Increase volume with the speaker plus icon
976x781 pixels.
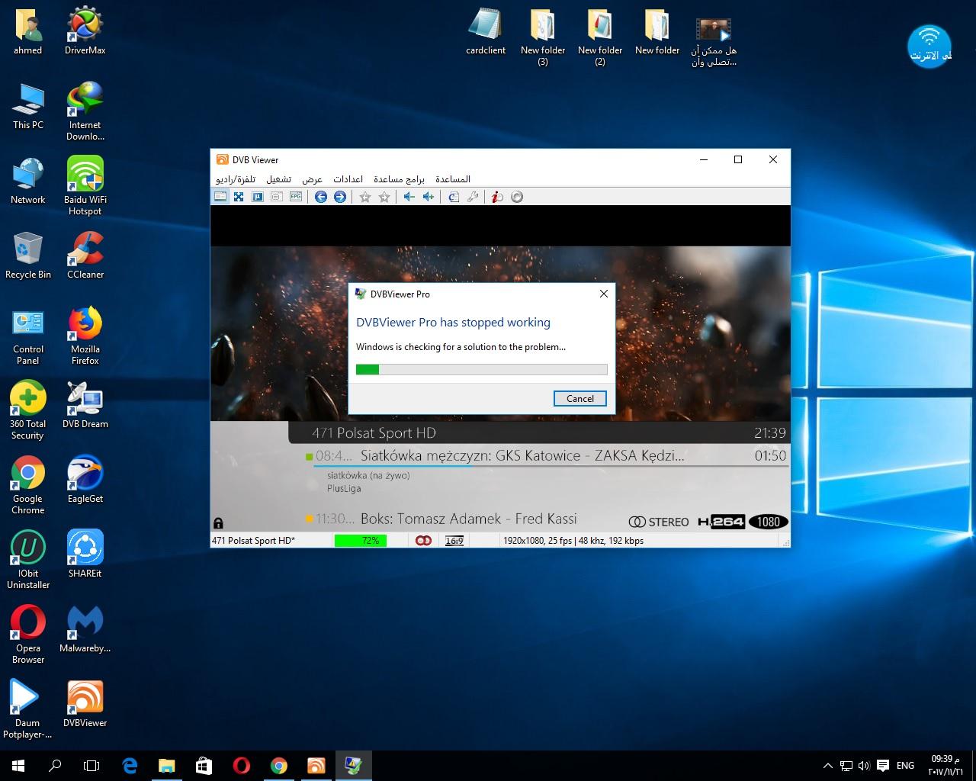(429, 197)
